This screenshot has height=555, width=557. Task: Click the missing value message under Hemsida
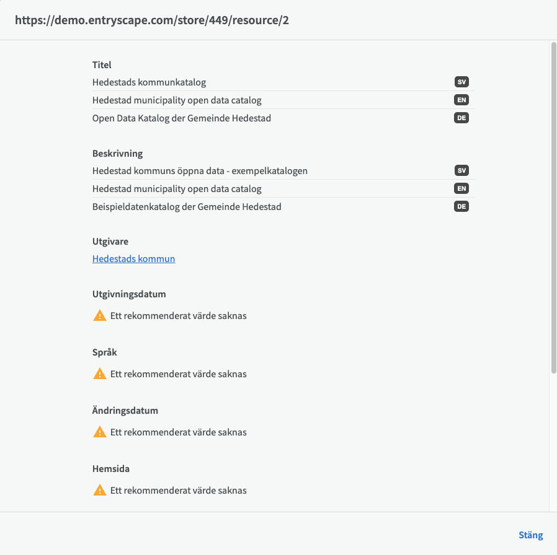(x=178, y=491)
